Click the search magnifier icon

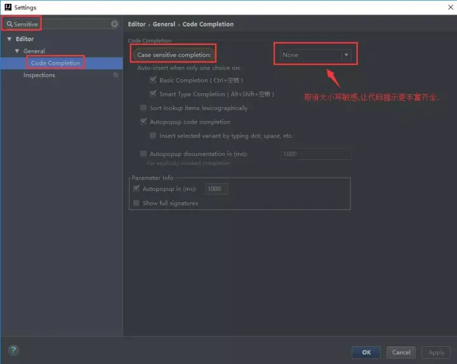click(10, 24)
